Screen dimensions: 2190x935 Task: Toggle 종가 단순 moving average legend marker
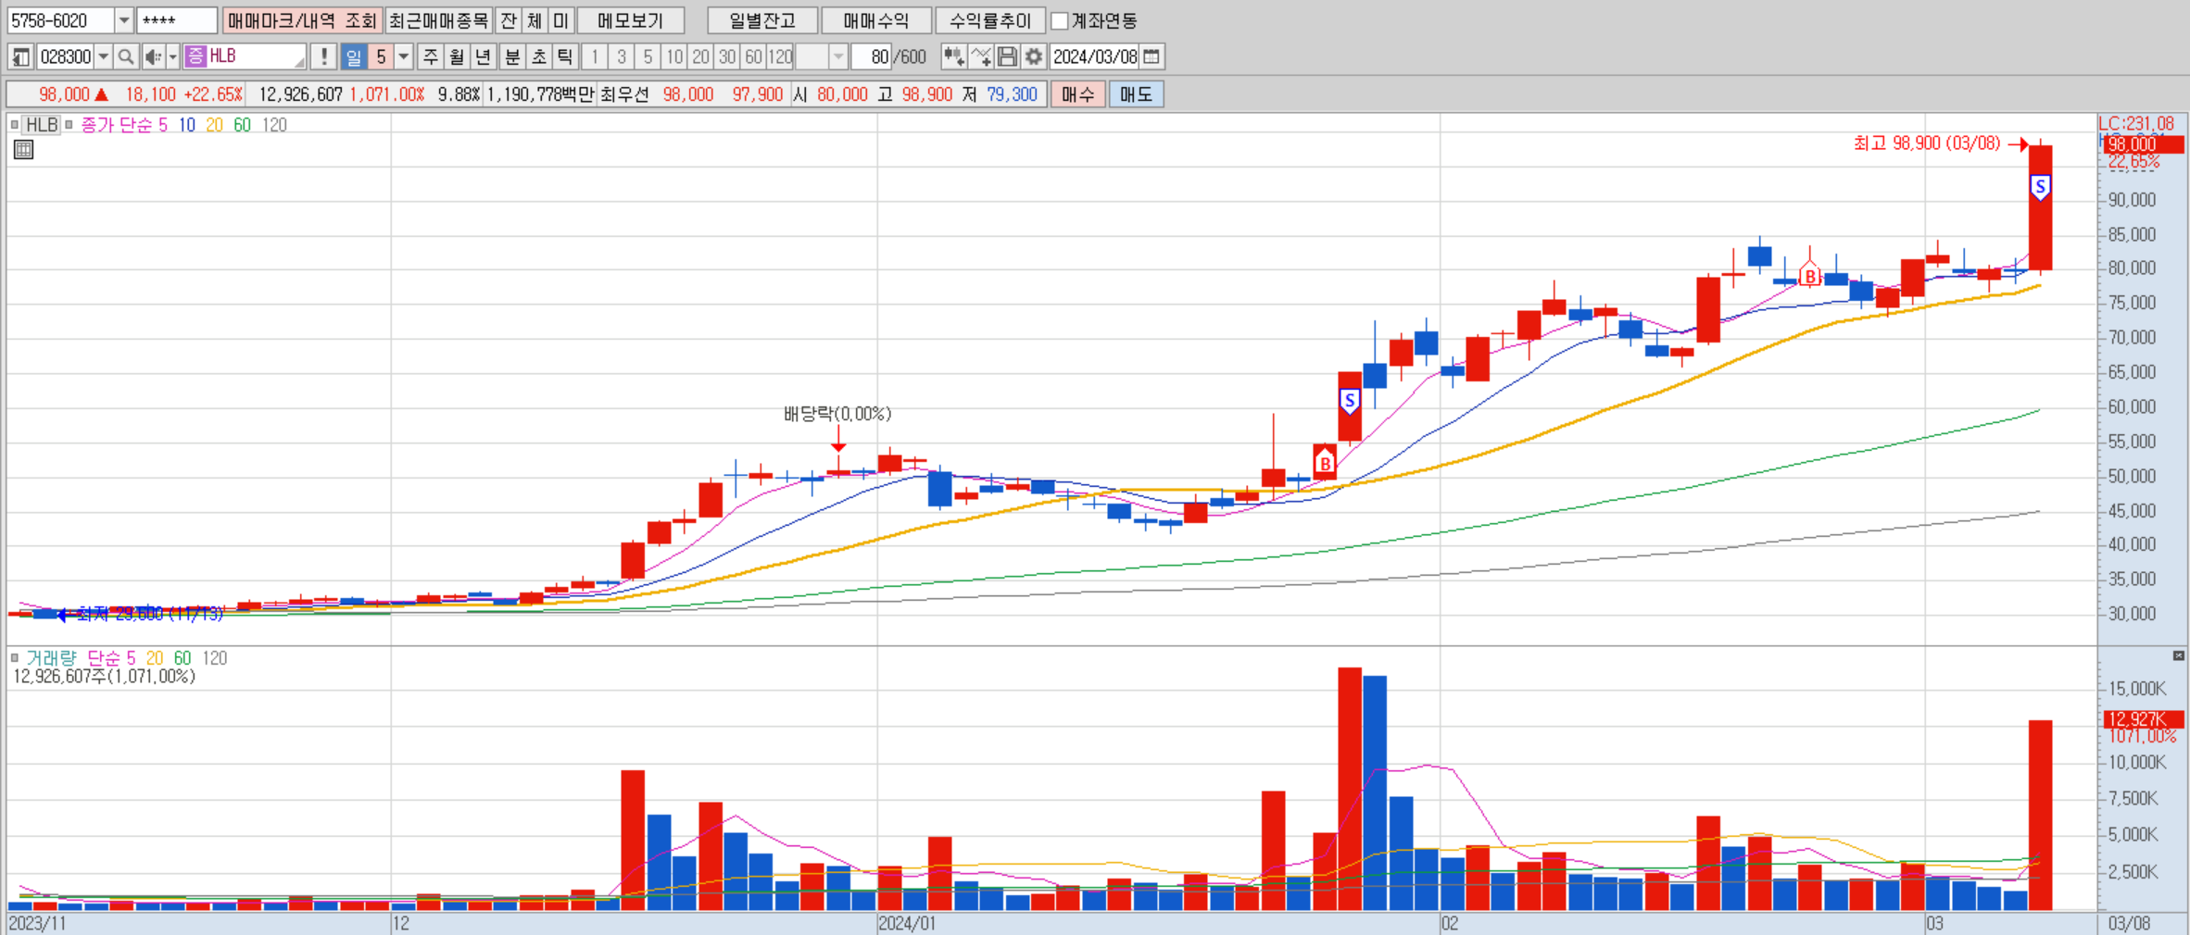[x=69, y=125]
